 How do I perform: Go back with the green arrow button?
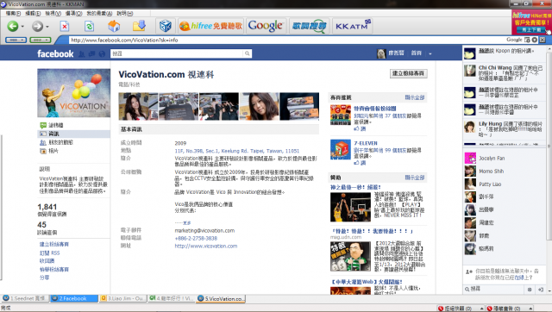pos(13,26)
